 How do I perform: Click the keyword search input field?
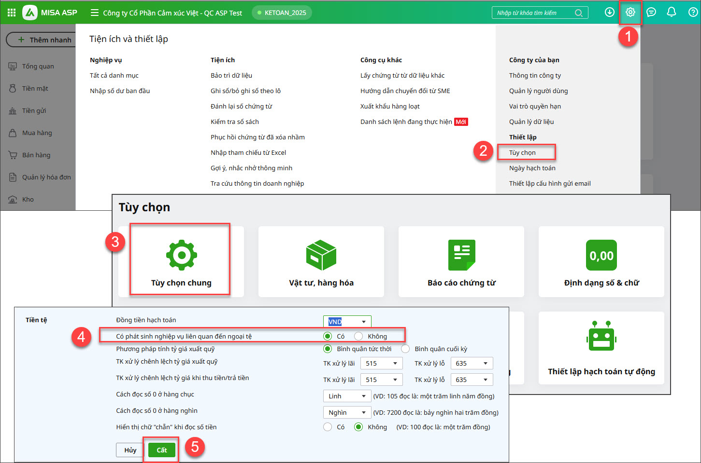534,13
